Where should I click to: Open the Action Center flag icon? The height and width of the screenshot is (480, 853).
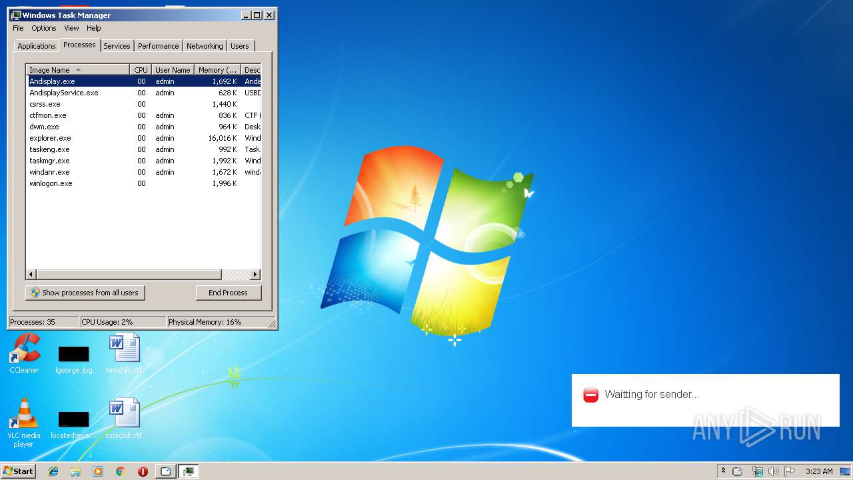[x=790, y=471]
